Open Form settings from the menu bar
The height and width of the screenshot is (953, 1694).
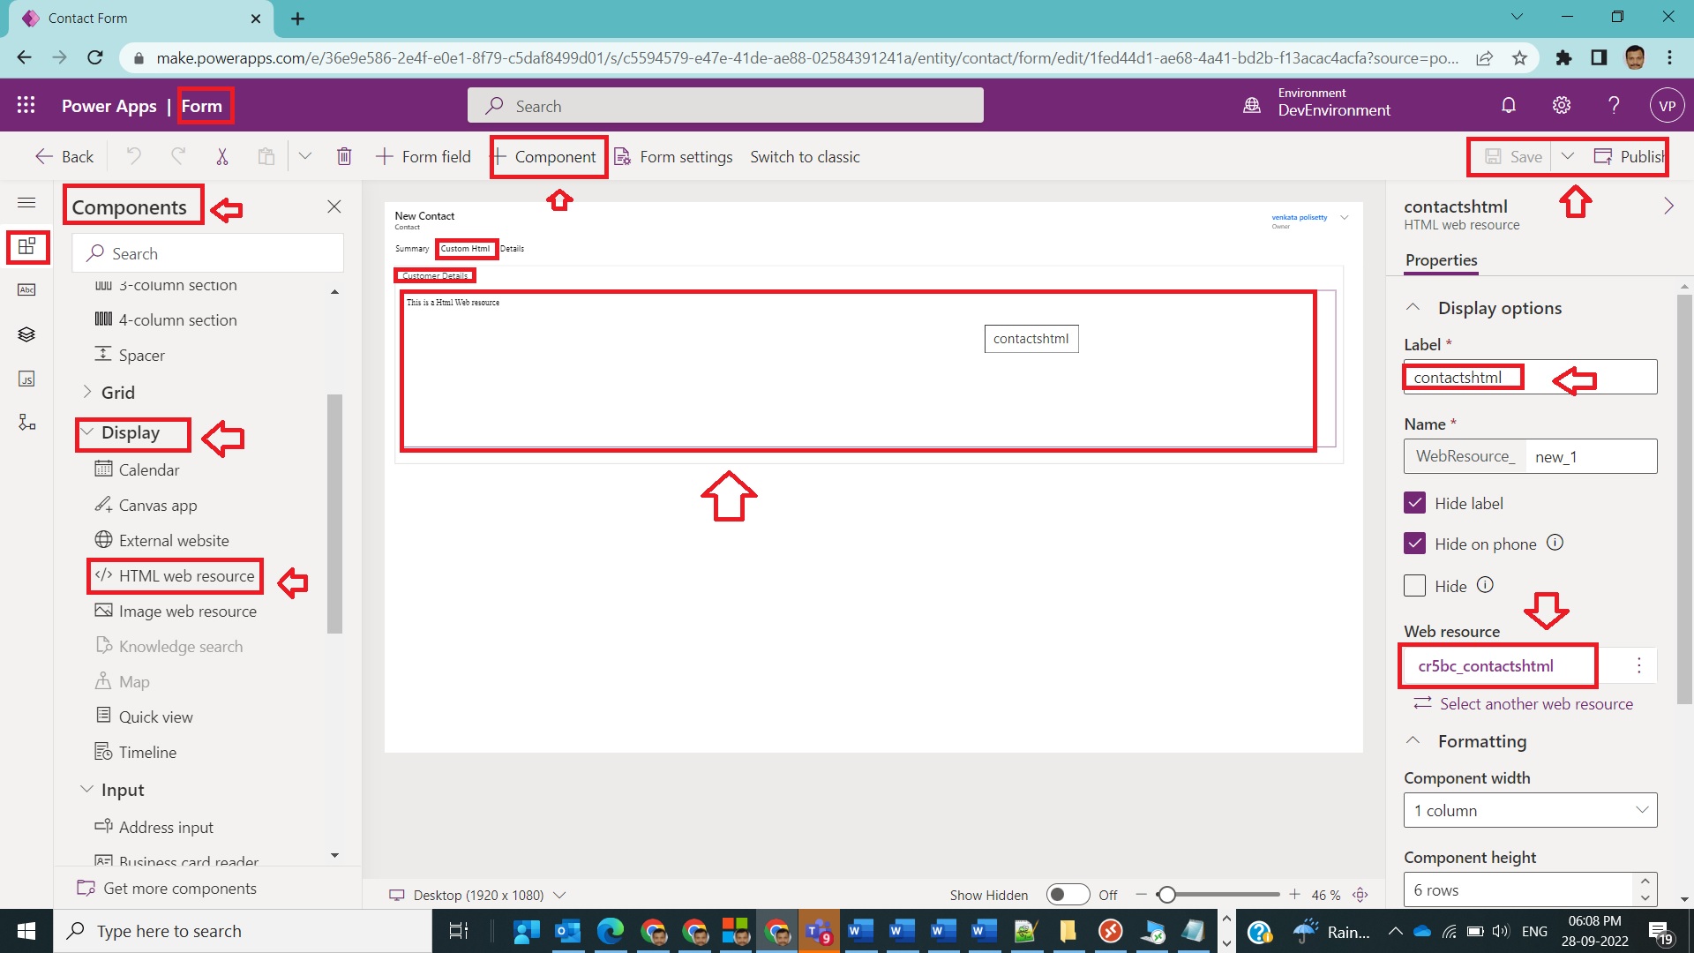click(x=686, y=156)
